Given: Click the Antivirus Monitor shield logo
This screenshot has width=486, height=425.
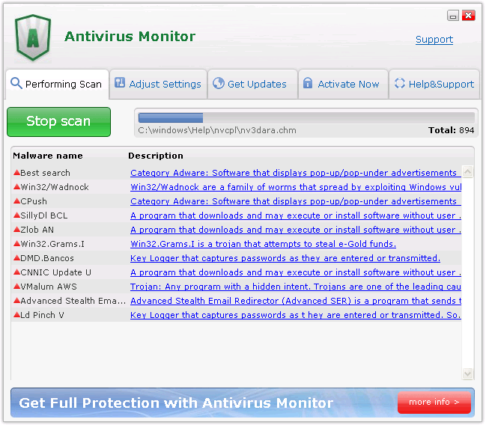Looking at the screenshot, I should click(x=33, y=37).
